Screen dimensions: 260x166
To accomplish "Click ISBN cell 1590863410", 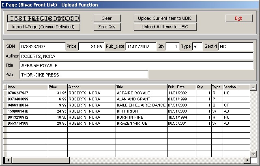I will click(x=28, y=111).
